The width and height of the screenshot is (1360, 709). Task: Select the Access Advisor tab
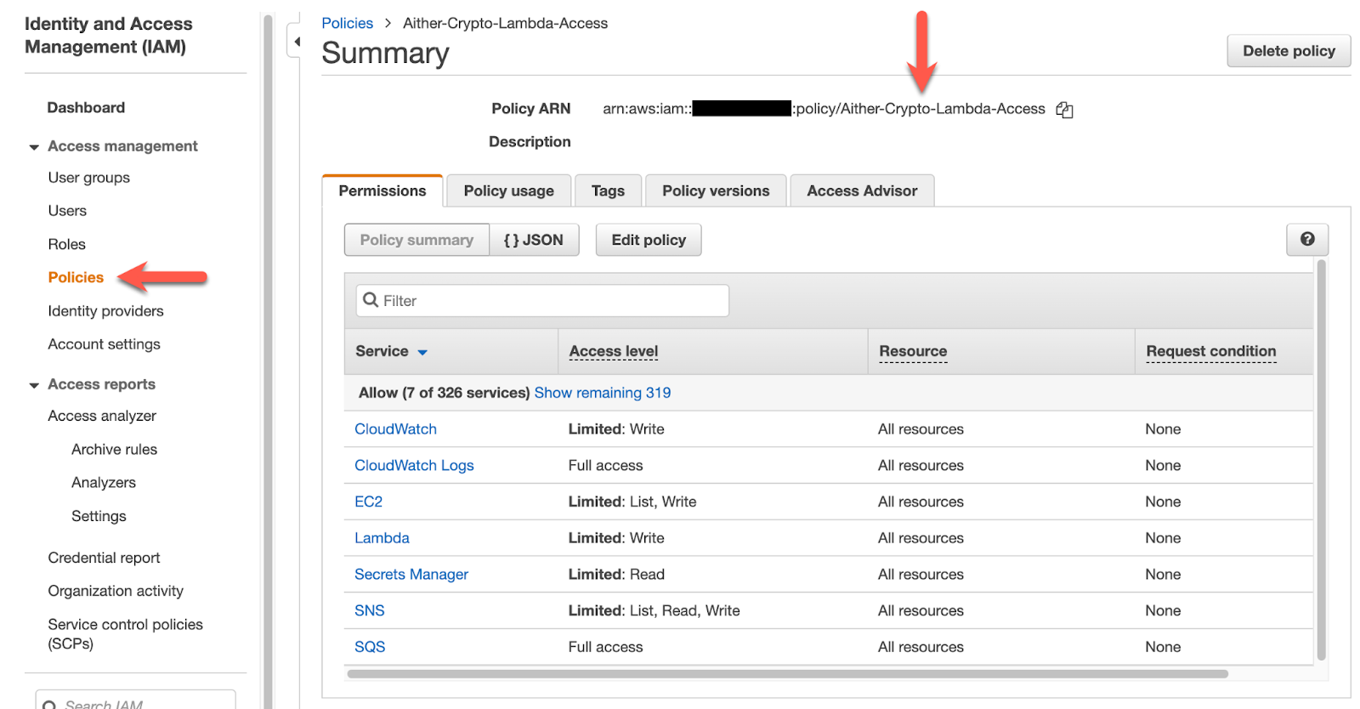click(x=861, y=191)
